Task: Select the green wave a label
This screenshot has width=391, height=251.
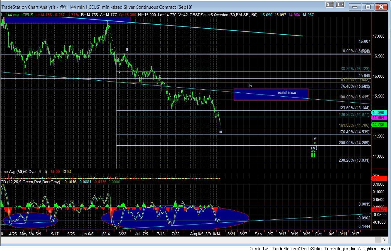Action: pyautogui.click(x=26, y=73)
